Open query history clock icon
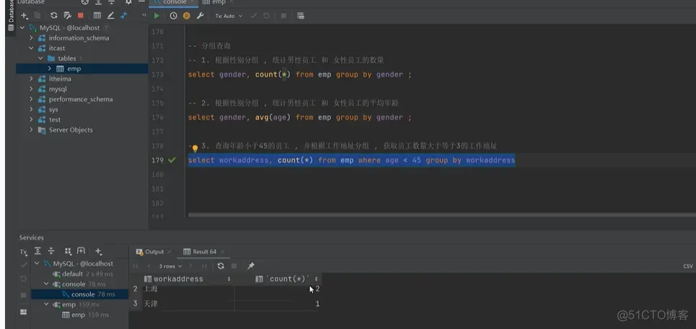 173,16
